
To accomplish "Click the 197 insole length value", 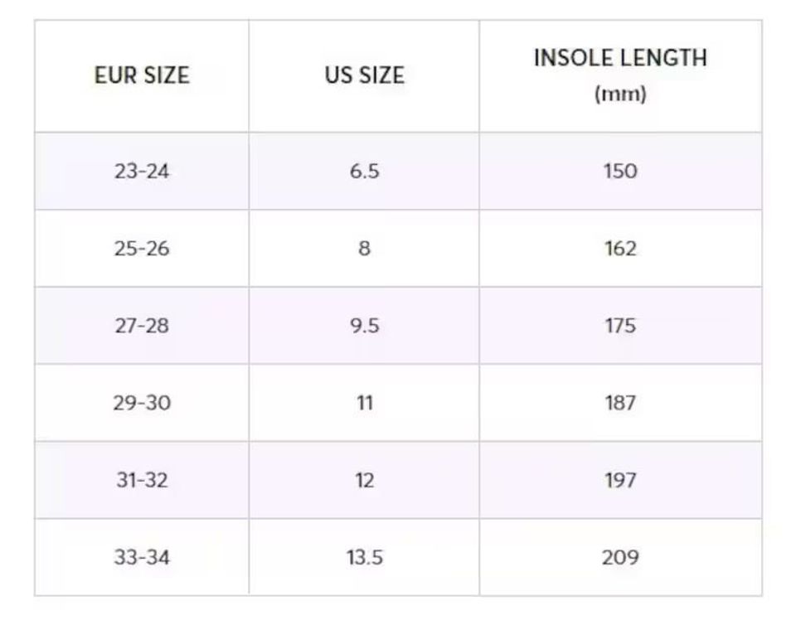I will pos(620,480).
